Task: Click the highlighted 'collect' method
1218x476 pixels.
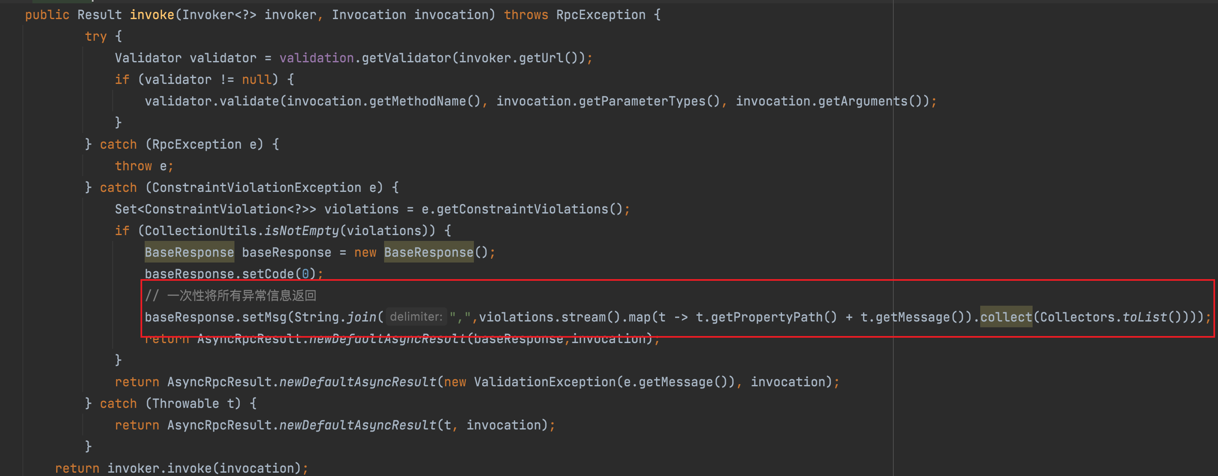Action: click(1006, 317)
